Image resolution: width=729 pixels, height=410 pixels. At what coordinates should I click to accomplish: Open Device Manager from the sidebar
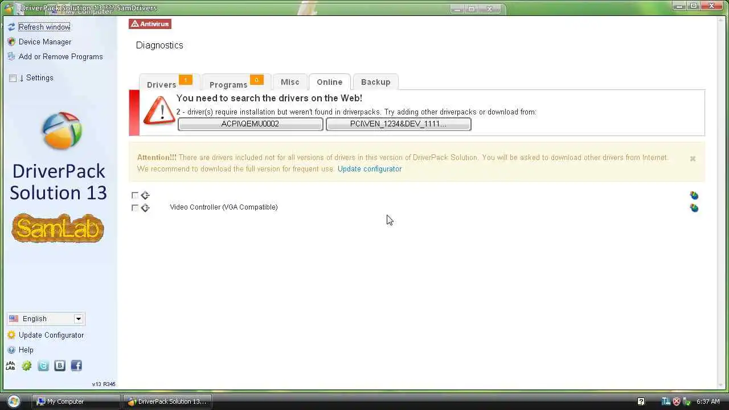tap(45, 42)
